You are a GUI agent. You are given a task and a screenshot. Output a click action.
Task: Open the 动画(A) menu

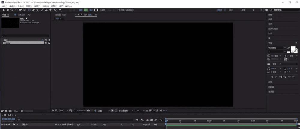tap(46, 6)
